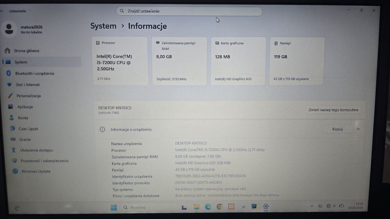Click the Identyfikator urządzenia value
390x219 pixels.
[211, 176]
